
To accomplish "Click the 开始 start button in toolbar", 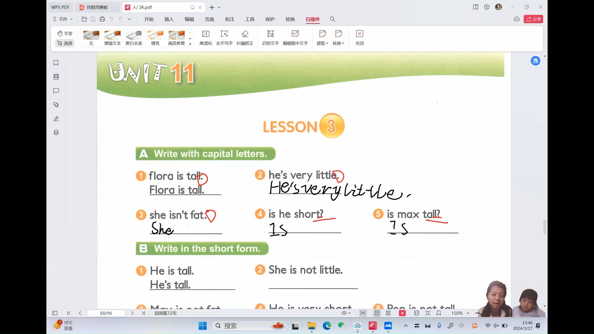I will tap(149, 19).
